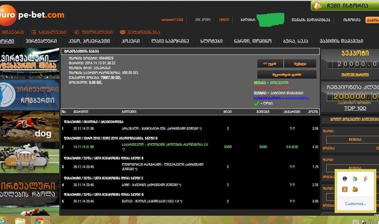This screenshot has height=224, width=379.
Task: Open the RACINGdog banner
Action: click(30, 127)
